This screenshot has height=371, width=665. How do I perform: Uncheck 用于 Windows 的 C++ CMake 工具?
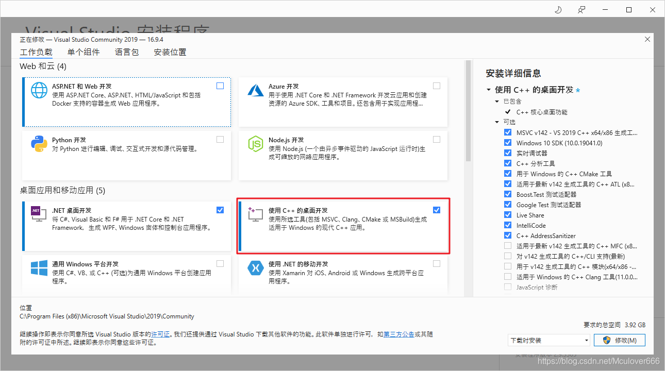coord(508,174)
